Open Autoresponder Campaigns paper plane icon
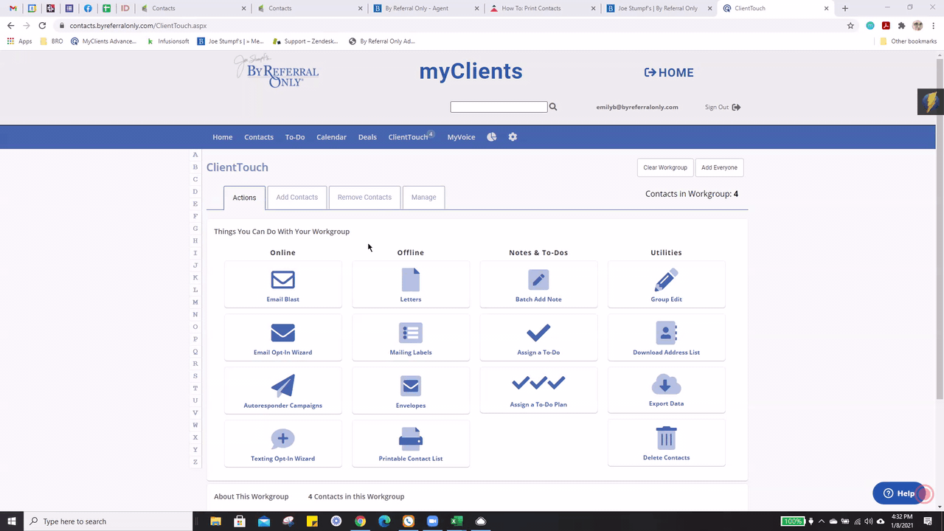The height and width of the screenshot is (531, 944). (282, 386)
